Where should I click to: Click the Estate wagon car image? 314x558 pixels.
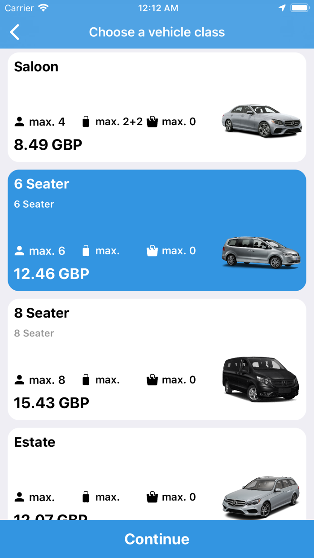click(261, 497)
